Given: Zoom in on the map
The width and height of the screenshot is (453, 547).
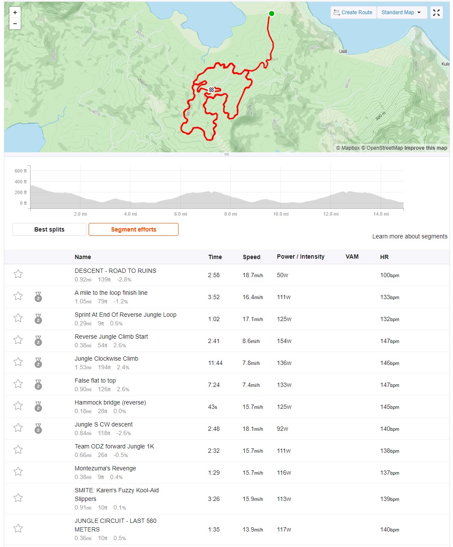Looking at the screenshot, I should (15, 13).
